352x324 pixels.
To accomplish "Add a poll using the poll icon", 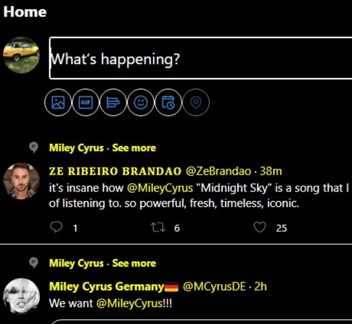I will pos(113,103).
